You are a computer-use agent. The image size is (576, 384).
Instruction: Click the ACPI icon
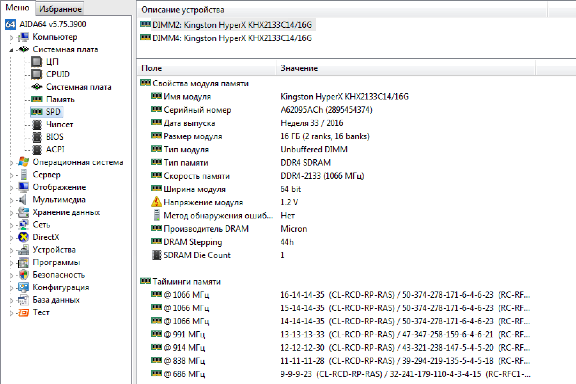[x=37, y=150]
